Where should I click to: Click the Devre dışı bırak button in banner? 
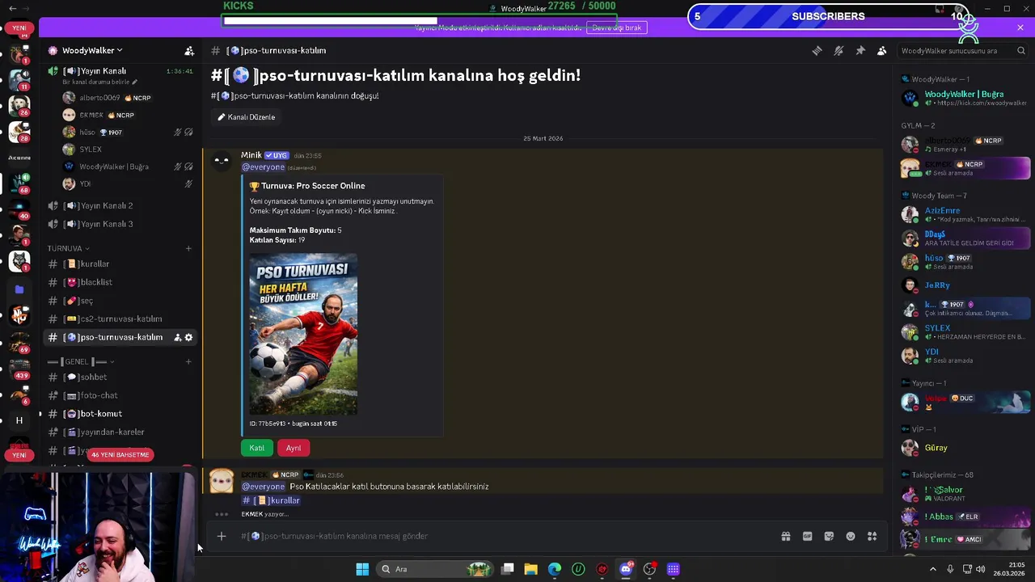pos(616,27)
